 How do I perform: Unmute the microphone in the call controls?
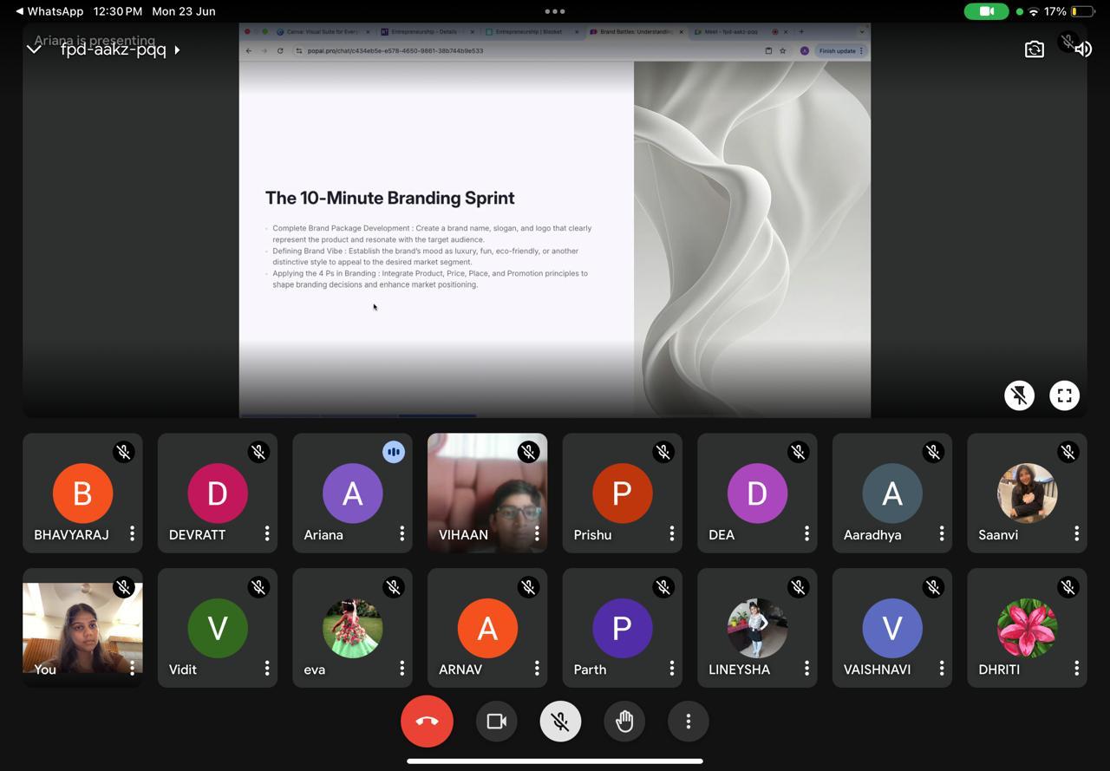point(560,721)
